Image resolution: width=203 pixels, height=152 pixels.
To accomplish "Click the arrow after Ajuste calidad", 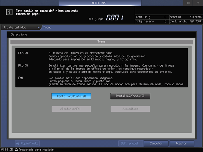I will point(38,27).
